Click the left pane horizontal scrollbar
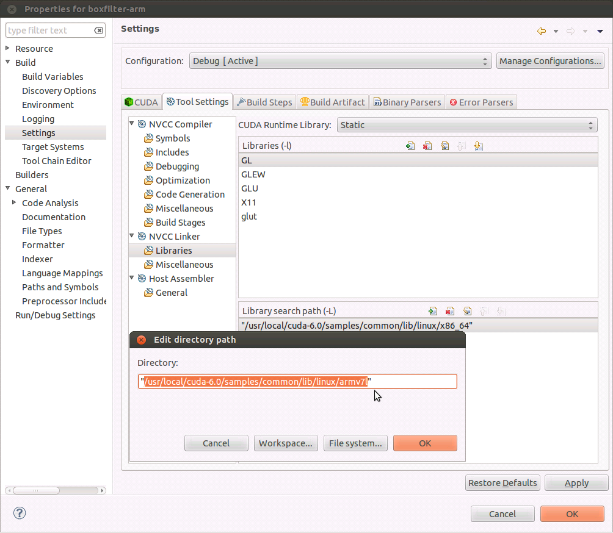The width and height of the screenshot is (613, 533). (x=56, y=490)
